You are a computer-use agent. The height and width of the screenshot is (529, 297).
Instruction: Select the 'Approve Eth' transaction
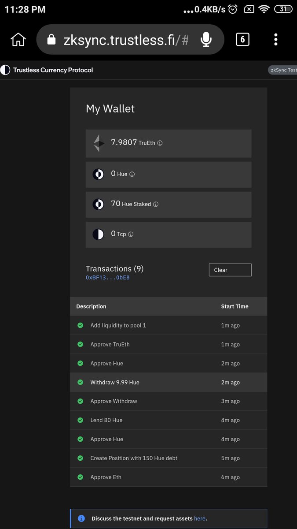coord(169,477)
